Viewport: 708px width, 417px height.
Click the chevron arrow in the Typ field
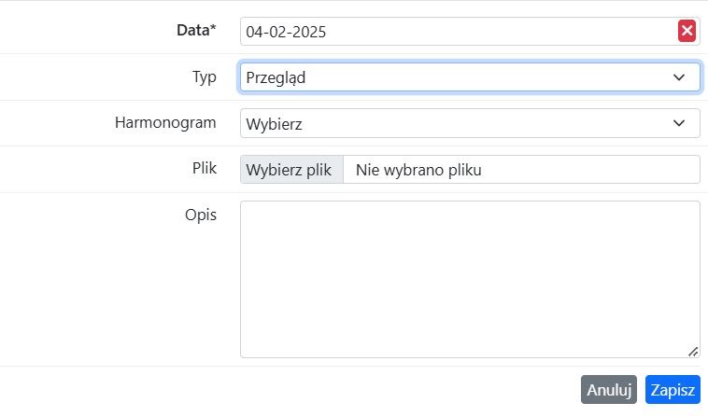[x=679, y=77]
